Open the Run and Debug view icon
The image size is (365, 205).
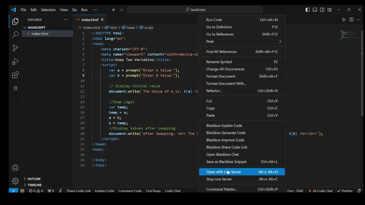tap(15, 61)
